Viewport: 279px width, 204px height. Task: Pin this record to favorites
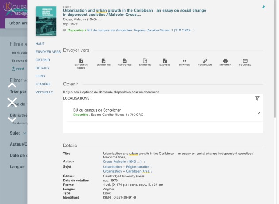click(263, 7)
